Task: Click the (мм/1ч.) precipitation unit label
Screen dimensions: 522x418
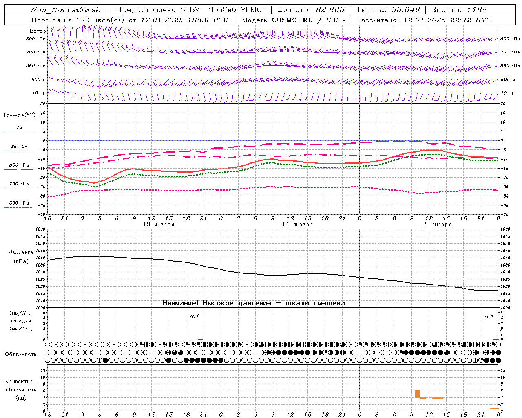Action: coord(21,329)
